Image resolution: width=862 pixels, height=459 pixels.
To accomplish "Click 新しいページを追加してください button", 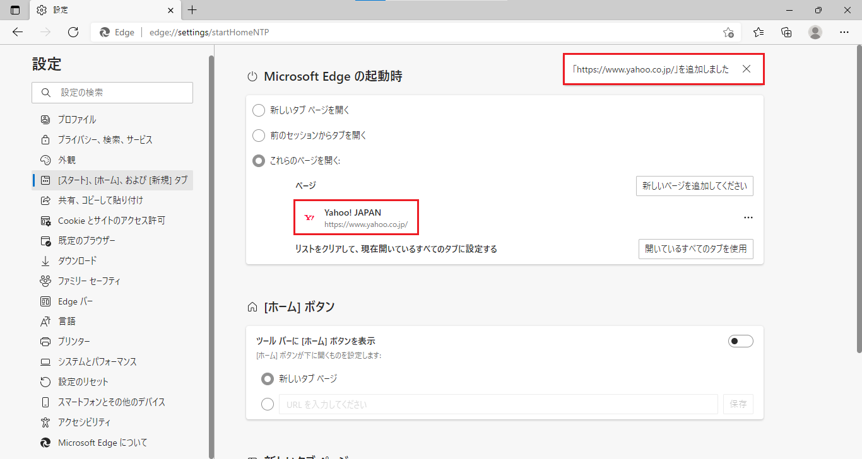I will click(x=694, y=186).
